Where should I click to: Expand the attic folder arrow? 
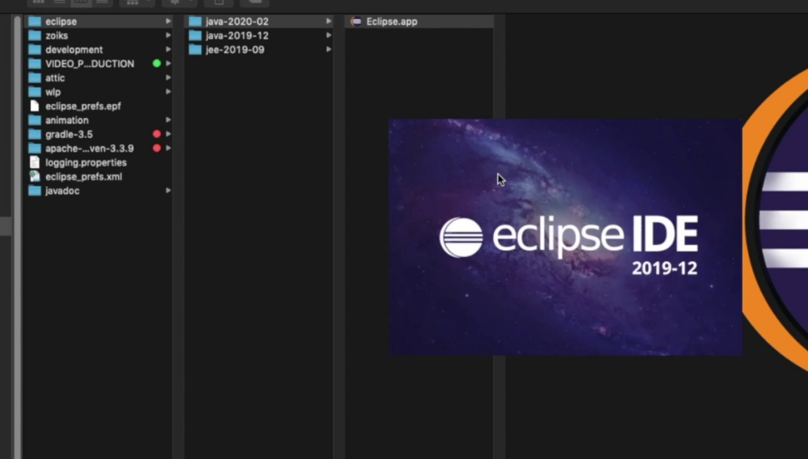168,78
